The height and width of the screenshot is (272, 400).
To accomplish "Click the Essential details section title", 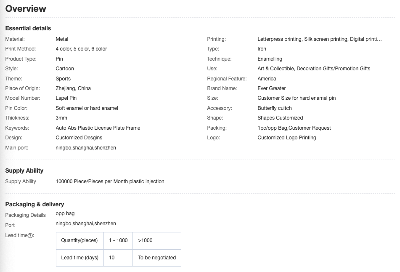I will 28,28.
